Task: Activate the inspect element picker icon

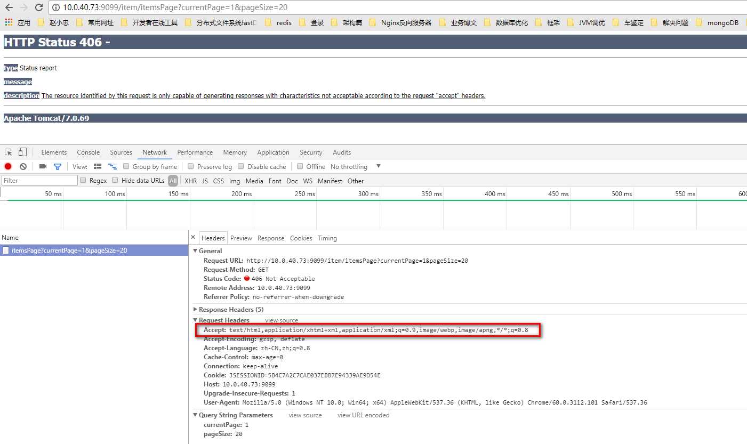Action: [x=9, y=152]
